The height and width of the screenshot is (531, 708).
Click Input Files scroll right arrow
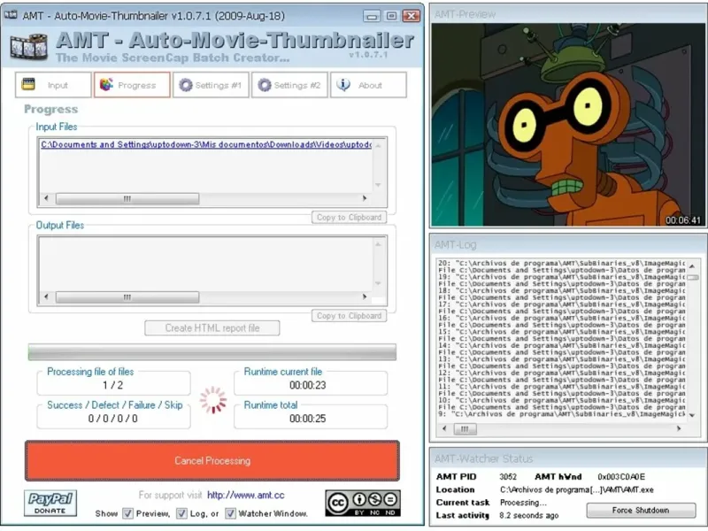(x=365, y=198)
